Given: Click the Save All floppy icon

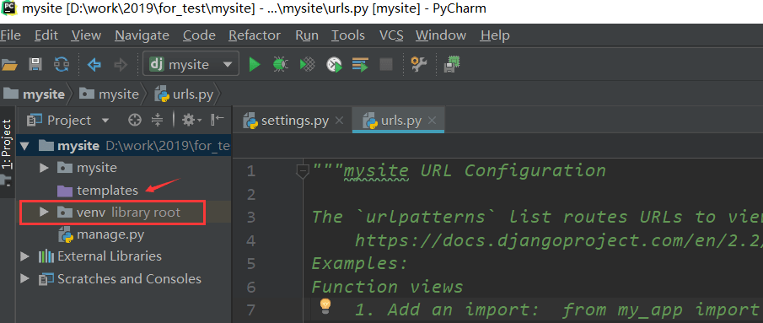Looking at the screenshot, I should point(35,65).
